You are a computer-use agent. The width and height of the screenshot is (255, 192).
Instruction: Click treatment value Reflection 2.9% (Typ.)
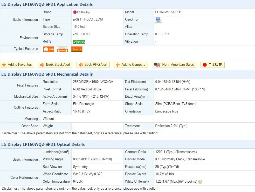171,126
